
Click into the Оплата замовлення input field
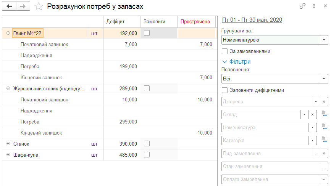(x=271, y=179)
